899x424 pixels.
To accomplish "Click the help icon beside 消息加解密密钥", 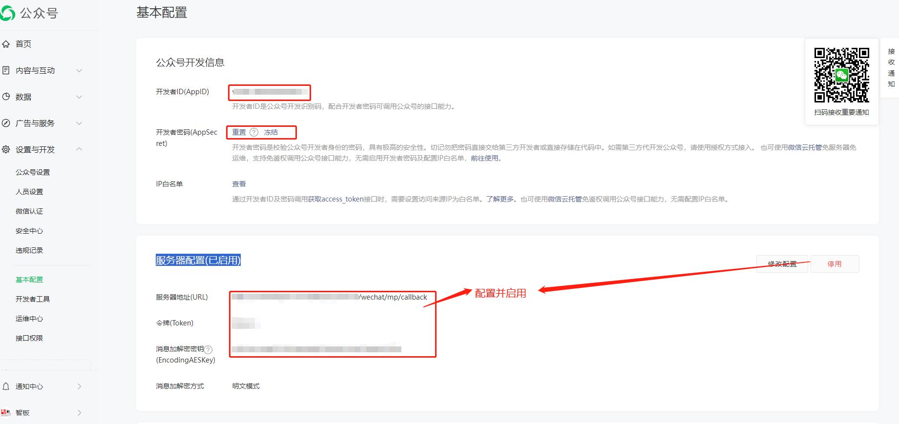I will tap(209, 349).
